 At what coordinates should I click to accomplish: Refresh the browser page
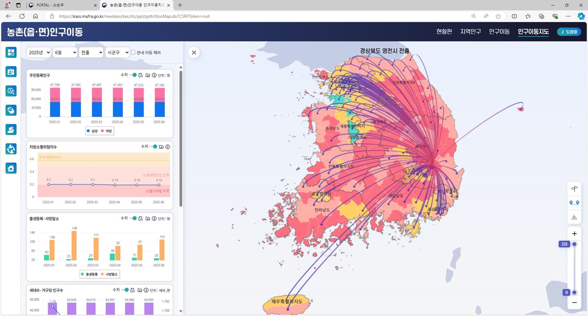[22, 16]
